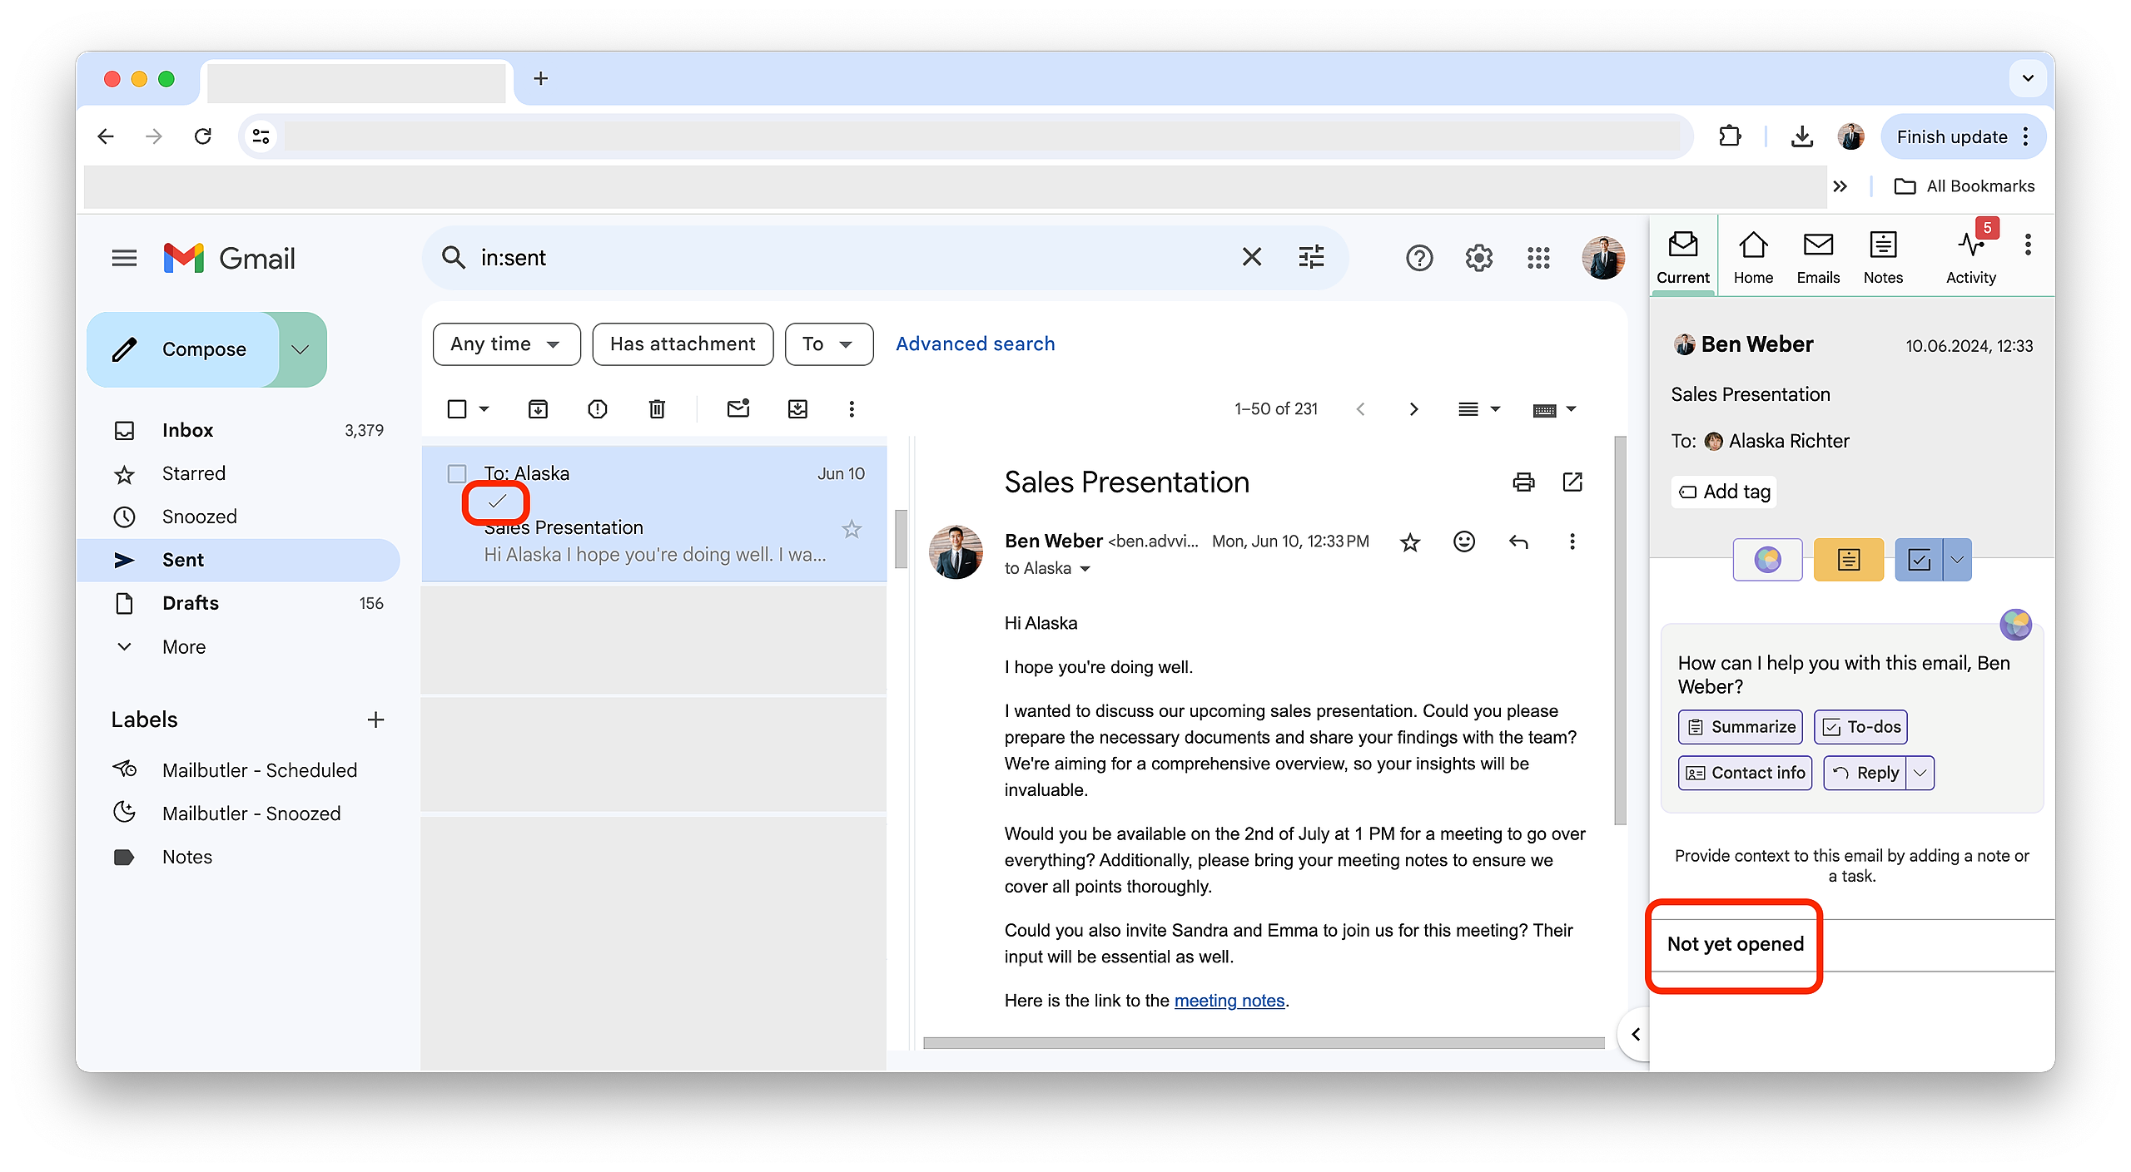Open the Mailbutler Notes tab
Viewport: 2131px width, 1172px height.
click(1882, 258)
